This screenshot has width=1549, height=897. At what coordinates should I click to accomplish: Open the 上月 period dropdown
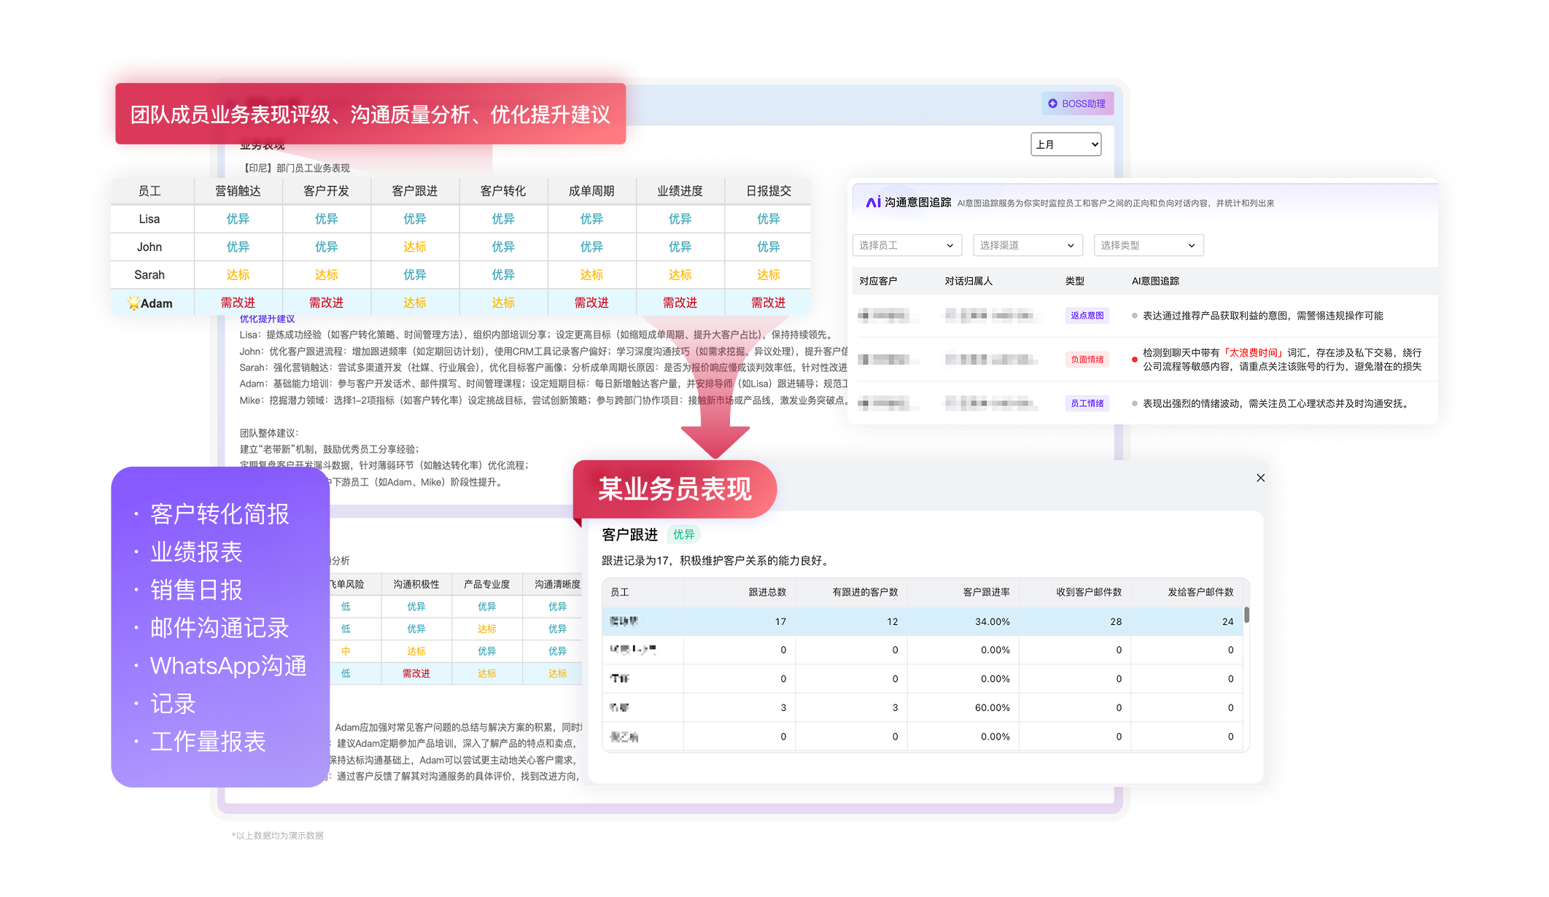[x=1065, y=144]
